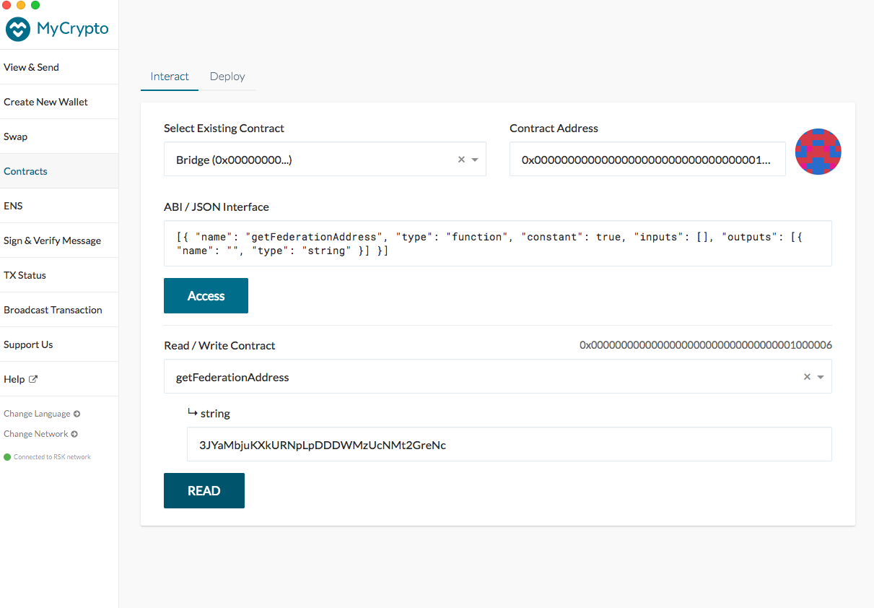Open Help external link

pos(59,379)
